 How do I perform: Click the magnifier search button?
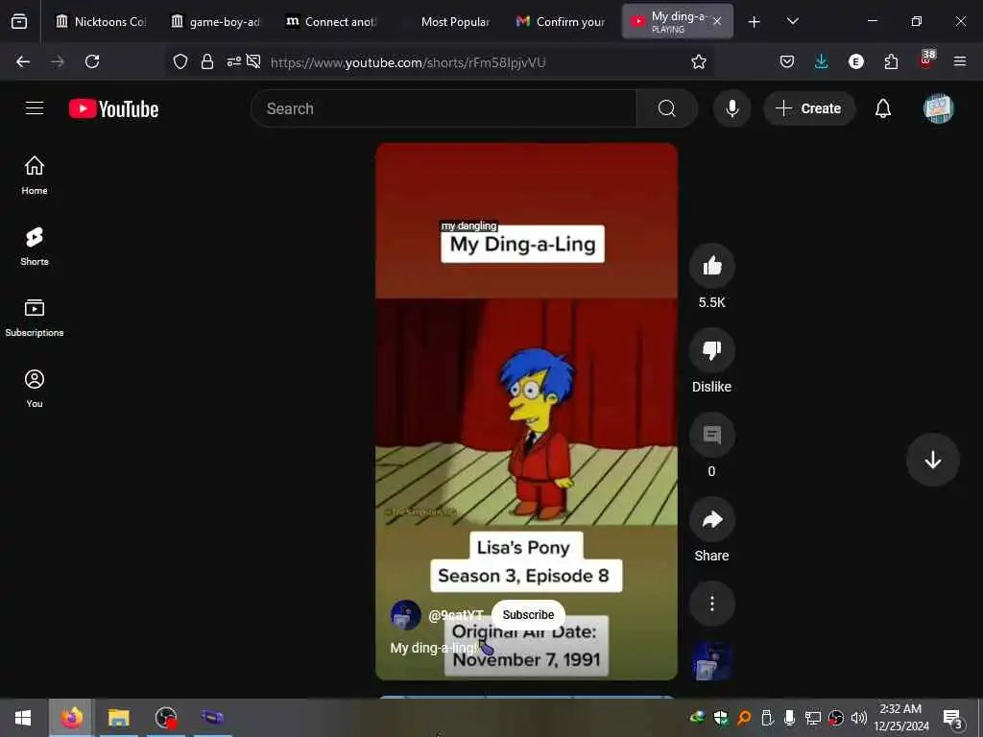coord(666,108)
